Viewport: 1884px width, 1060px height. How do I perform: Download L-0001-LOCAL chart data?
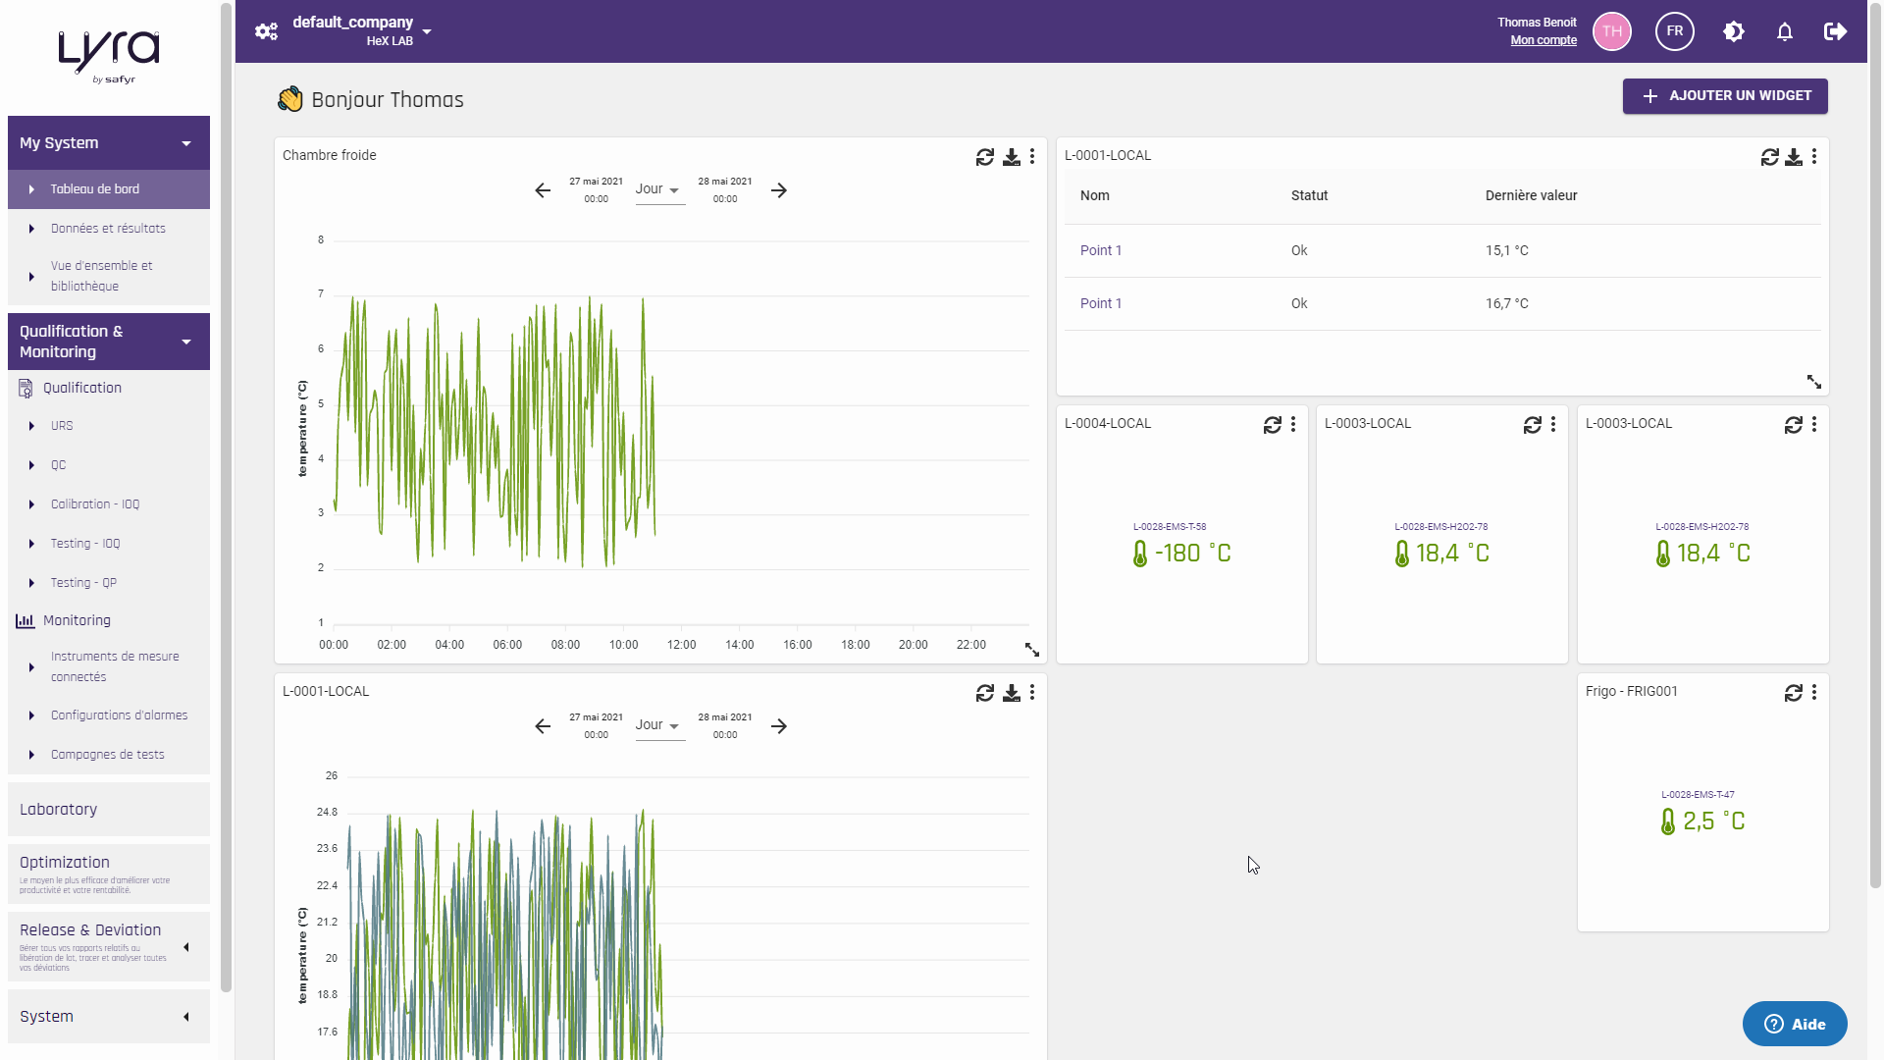click(1012, 693)
